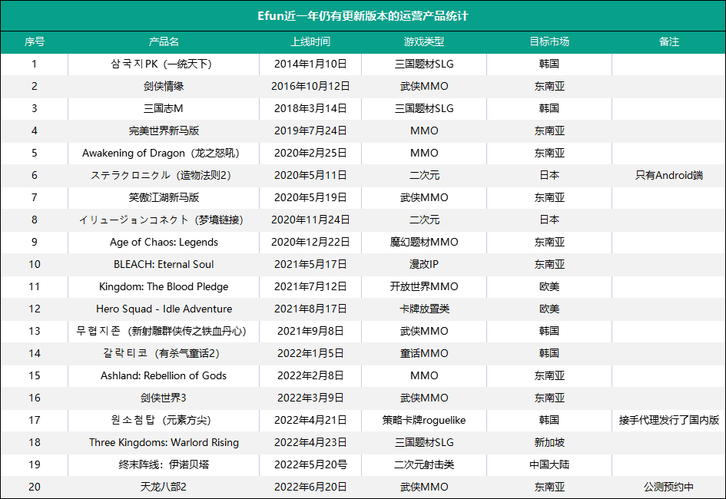Select the 策略卡牌roguelike game type cell

(423, 420)
